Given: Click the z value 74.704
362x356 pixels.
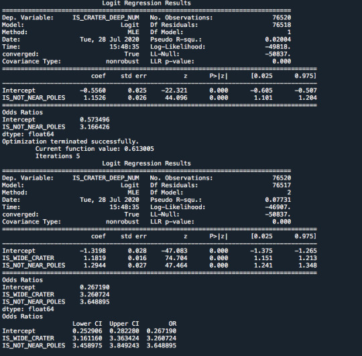Looking at the screenshot, I should [176, 258].
